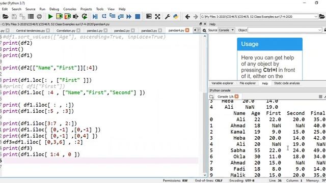Run file with green play button
Screen dimensions: 326x183
[50, 17]
